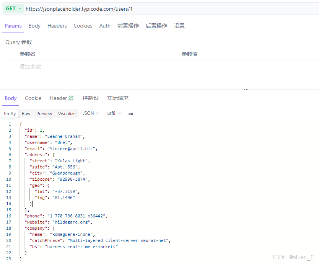The height and width of the screenshot is (263, 319).
Task: Click the "Apt. 556" suite value
Action: click(x=65, y=167)
